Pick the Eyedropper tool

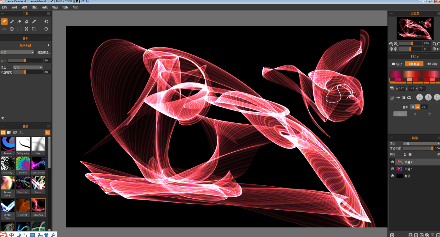point(34,21)
